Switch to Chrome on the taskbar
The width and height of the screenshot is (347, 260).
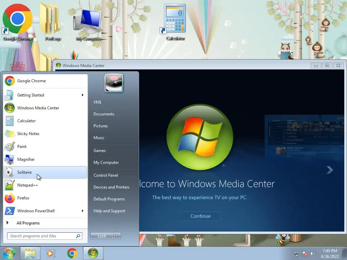click(x=72, y=253)
